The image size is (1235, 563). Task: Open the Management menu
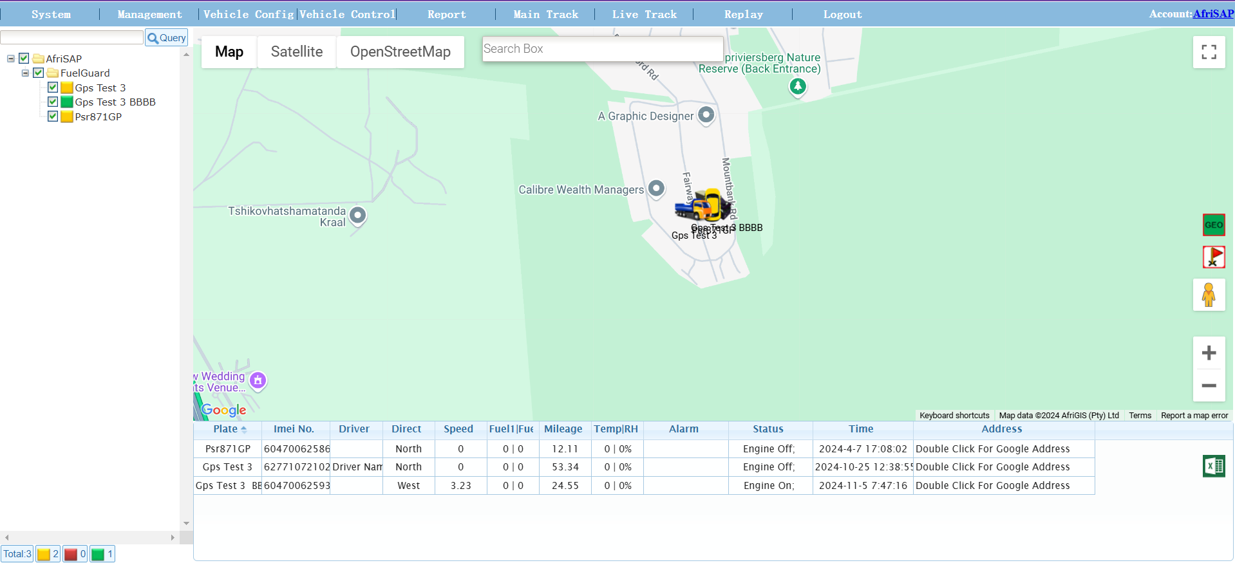click(149, 14)
